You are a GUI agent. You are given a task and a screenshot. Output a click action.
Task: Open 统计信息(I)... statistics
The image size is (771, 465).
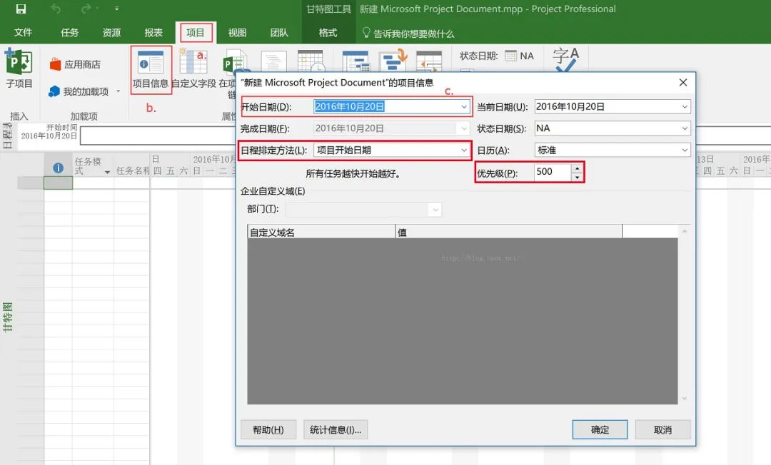coord(336,429)
